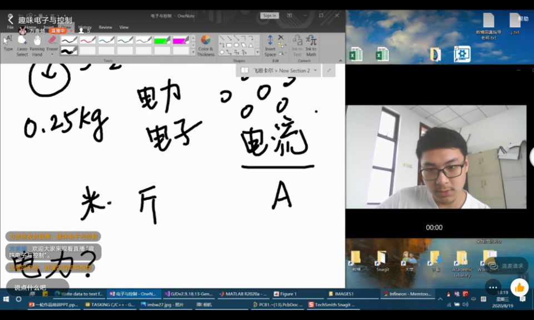
Task: Click the thumbs-up like button
Action: coord(520,287)
